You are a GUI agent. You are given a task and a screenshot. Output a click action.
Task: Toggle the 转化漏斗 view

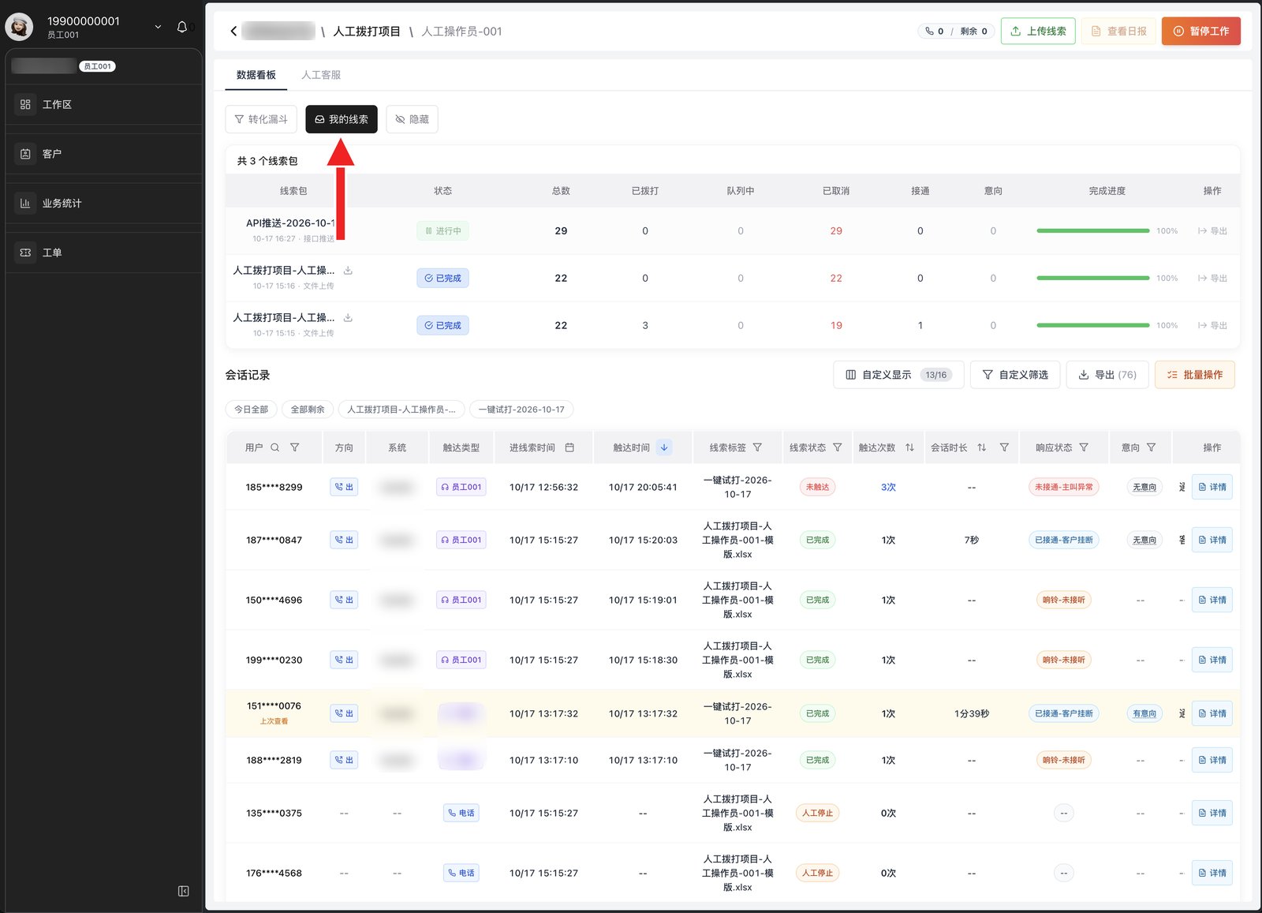[x=261, y=119]
